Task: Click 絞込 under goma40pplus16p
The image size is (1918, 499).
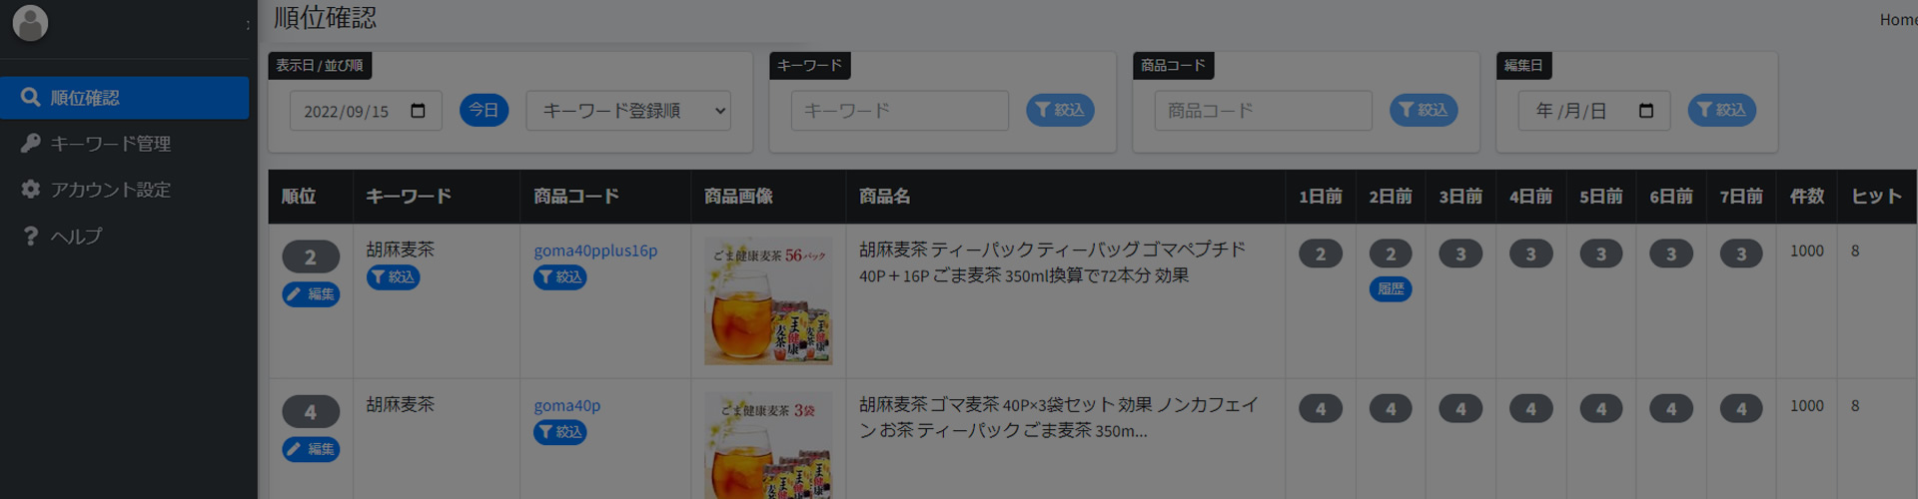Action: (x=560, y=277)
